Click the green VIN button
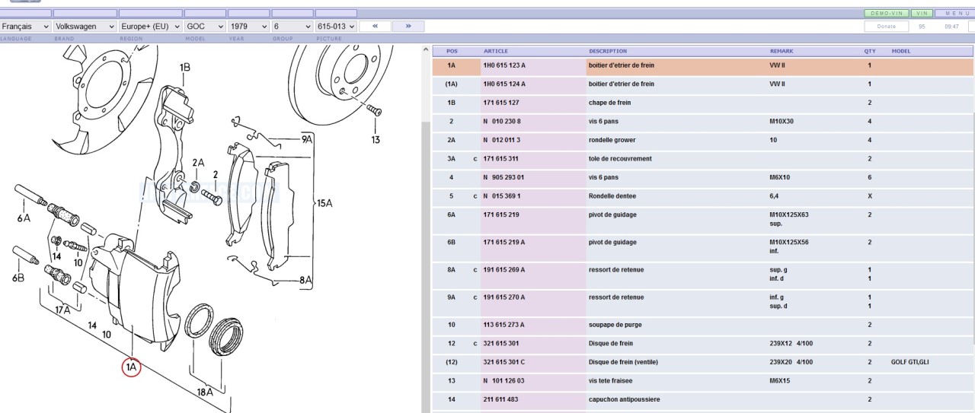 click(922, 13)
